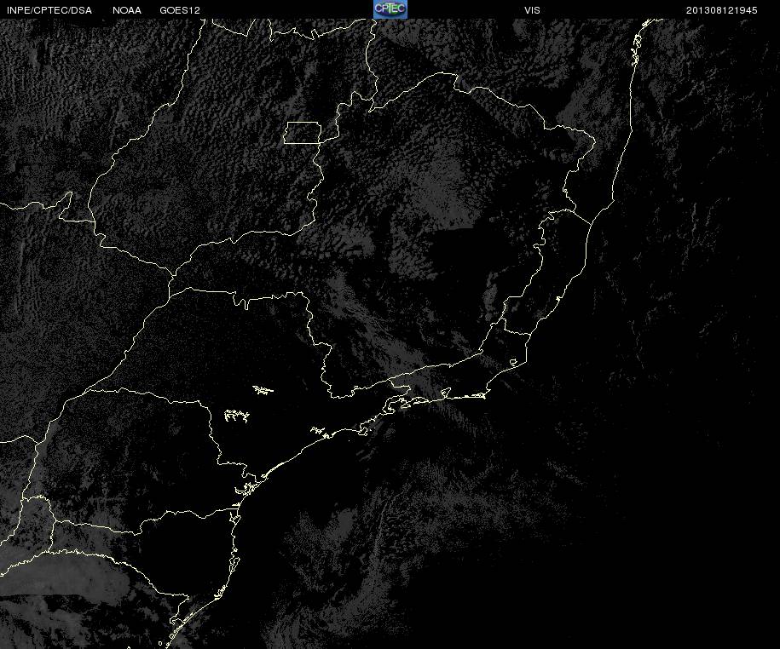This screenshot has height=649, width=780.
Task: Click the NOAA label in header
Action: tap(127, 10)
